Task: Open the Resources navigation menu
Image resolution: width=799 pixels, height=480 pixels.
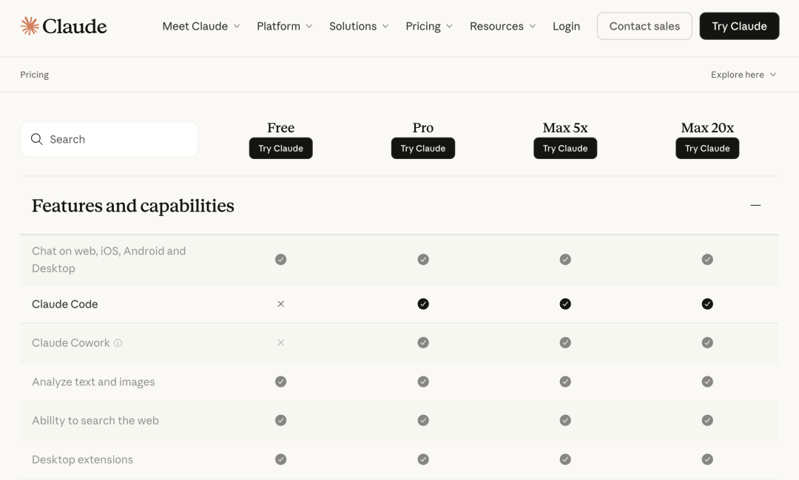Action: [x=502, y=26]
